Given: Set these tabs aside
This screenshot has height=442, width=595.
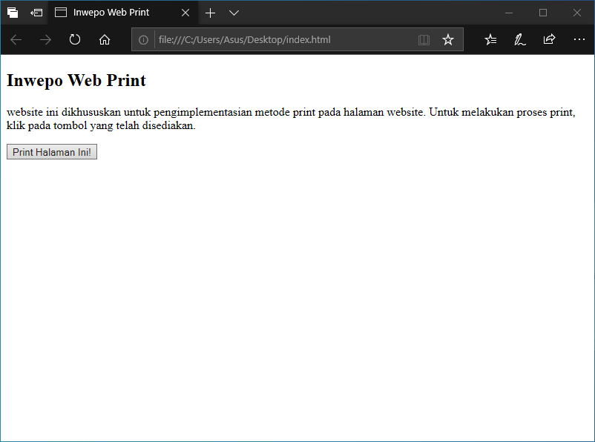Looking at the screenshot, I should [36, 13].
